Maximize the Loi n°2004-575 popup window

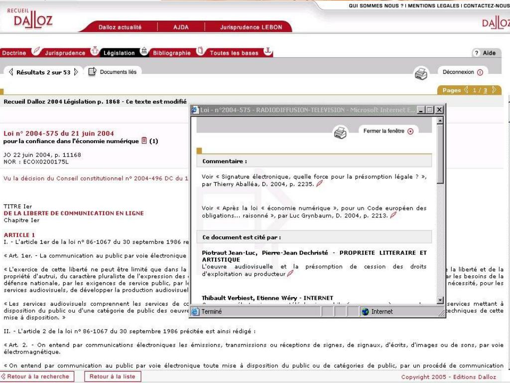[430, 110]
